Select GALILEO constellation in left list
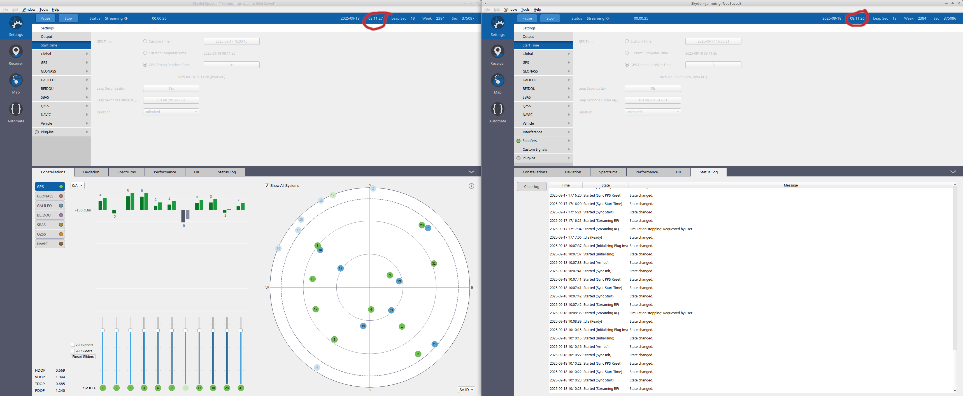 [50, 206]
